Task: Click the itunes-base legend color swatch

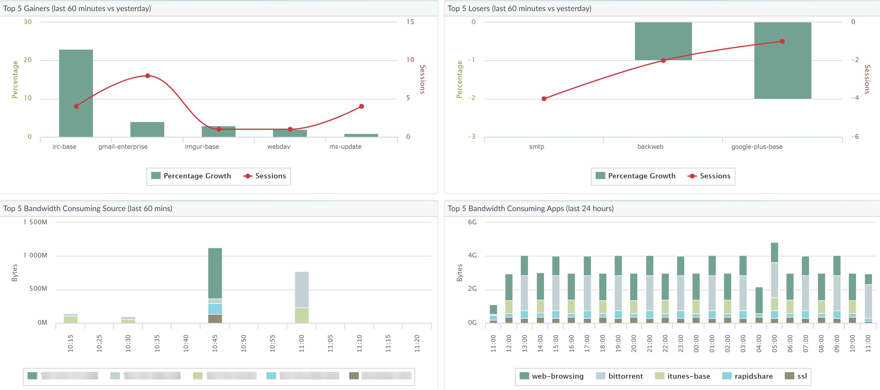Action: [x=659, y=376]
